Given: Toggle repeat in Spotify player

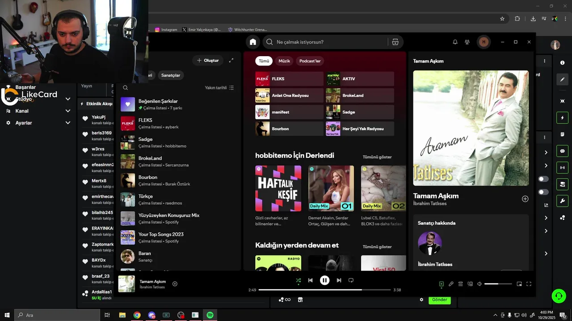Looking at the screenshot, I should point(351,280).
